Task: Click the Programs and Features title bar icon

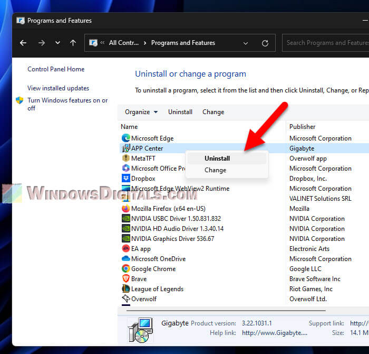Action: (21, 21)
